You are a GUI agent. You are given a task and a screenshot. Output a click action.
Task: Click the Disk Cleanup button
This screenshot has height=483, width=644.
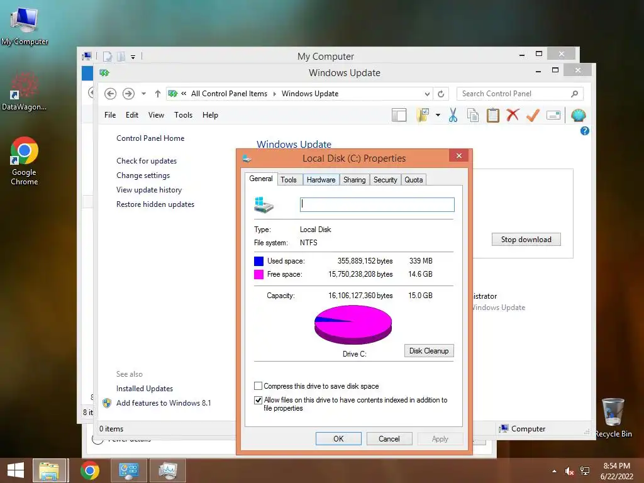pos(429,351)
